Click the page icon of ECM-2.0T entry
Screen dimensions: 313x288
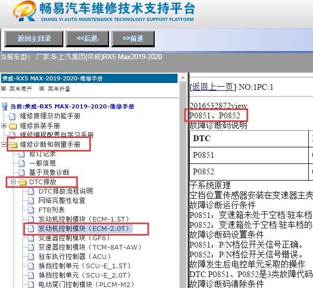(31, 229)
